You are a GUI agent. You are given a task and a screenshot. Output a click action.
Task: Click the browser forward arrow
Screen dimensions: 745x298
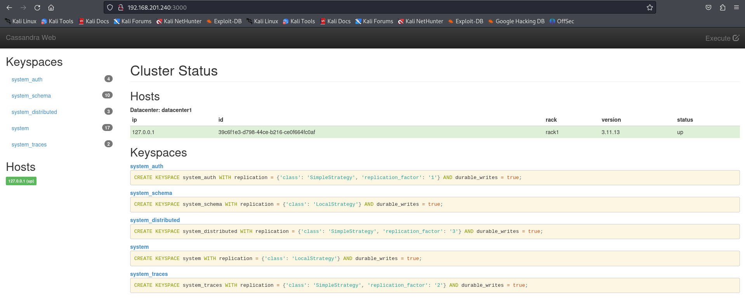pyautogui.click(x=23, y=7)
